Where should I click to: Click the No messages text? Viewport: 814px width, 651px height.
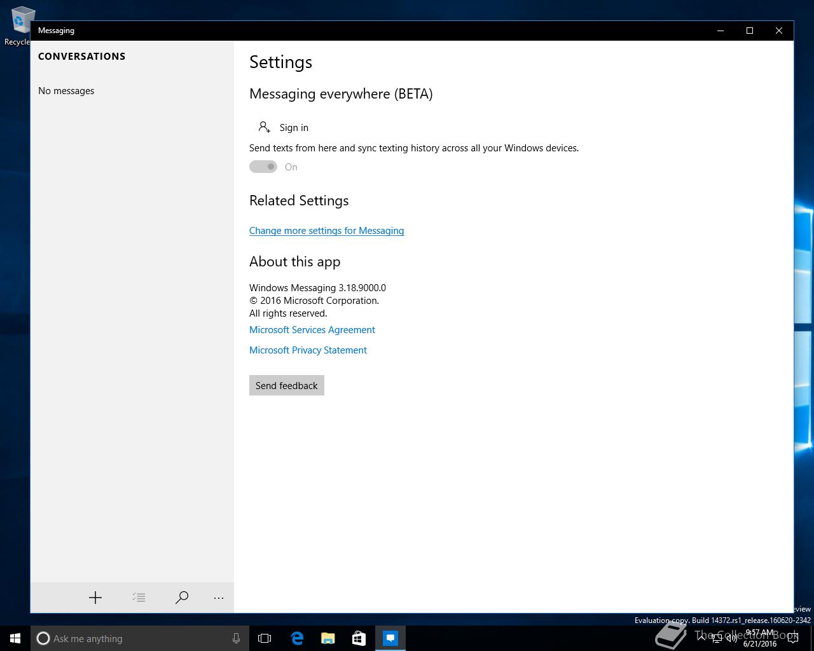[66, 91]
